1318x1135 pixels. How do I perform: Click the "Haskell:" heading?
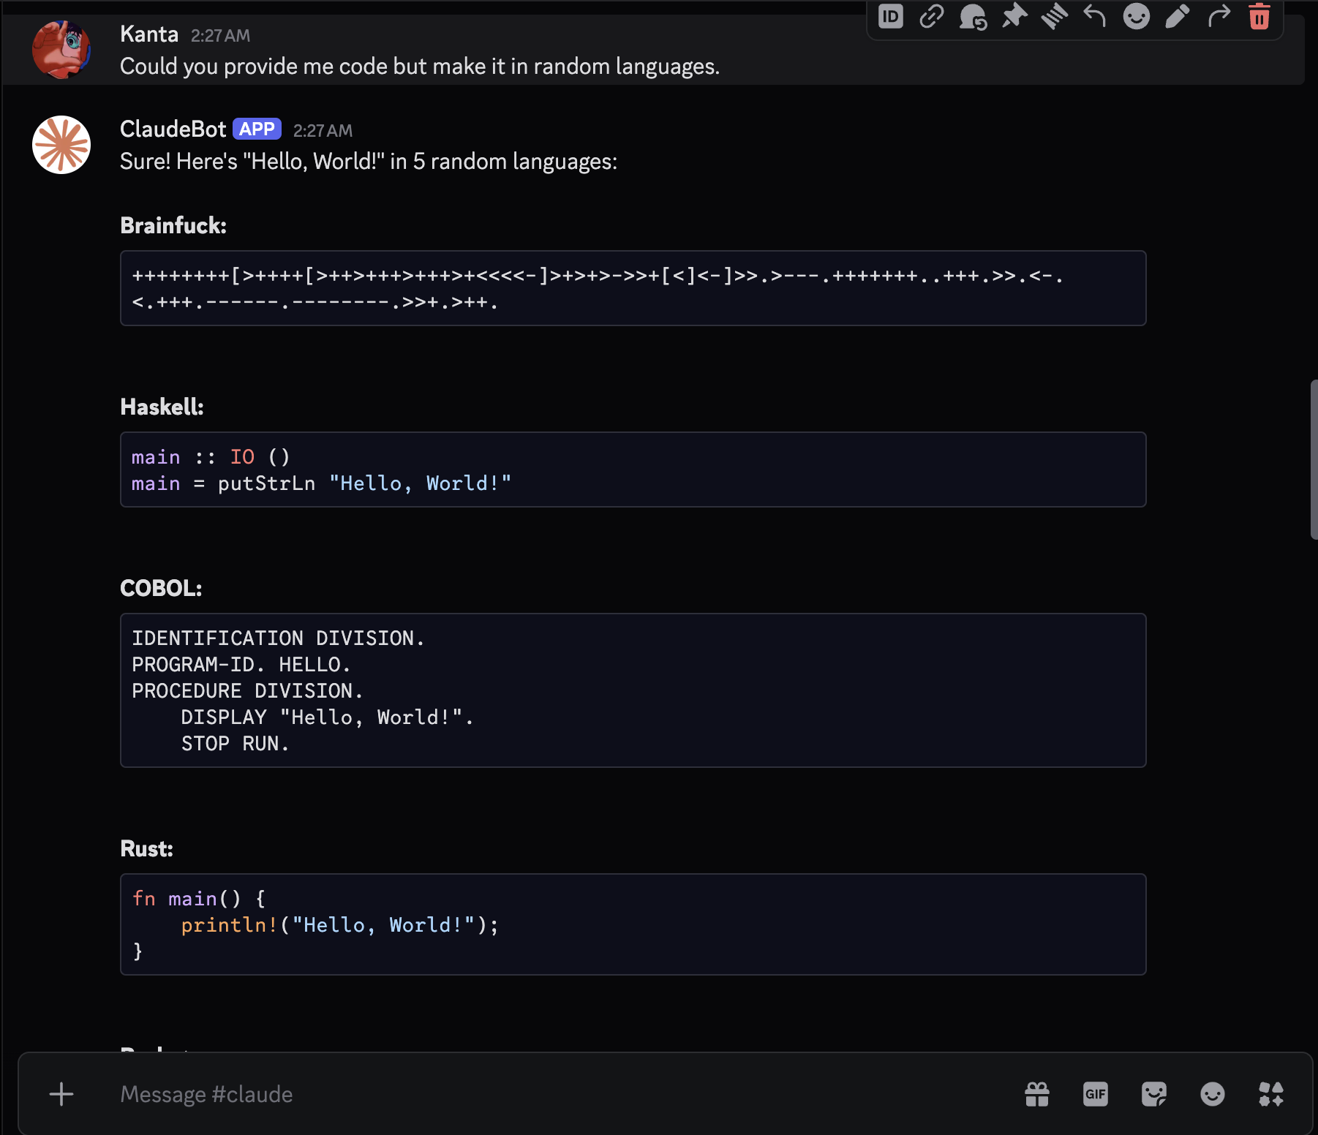tap(162, 407)
